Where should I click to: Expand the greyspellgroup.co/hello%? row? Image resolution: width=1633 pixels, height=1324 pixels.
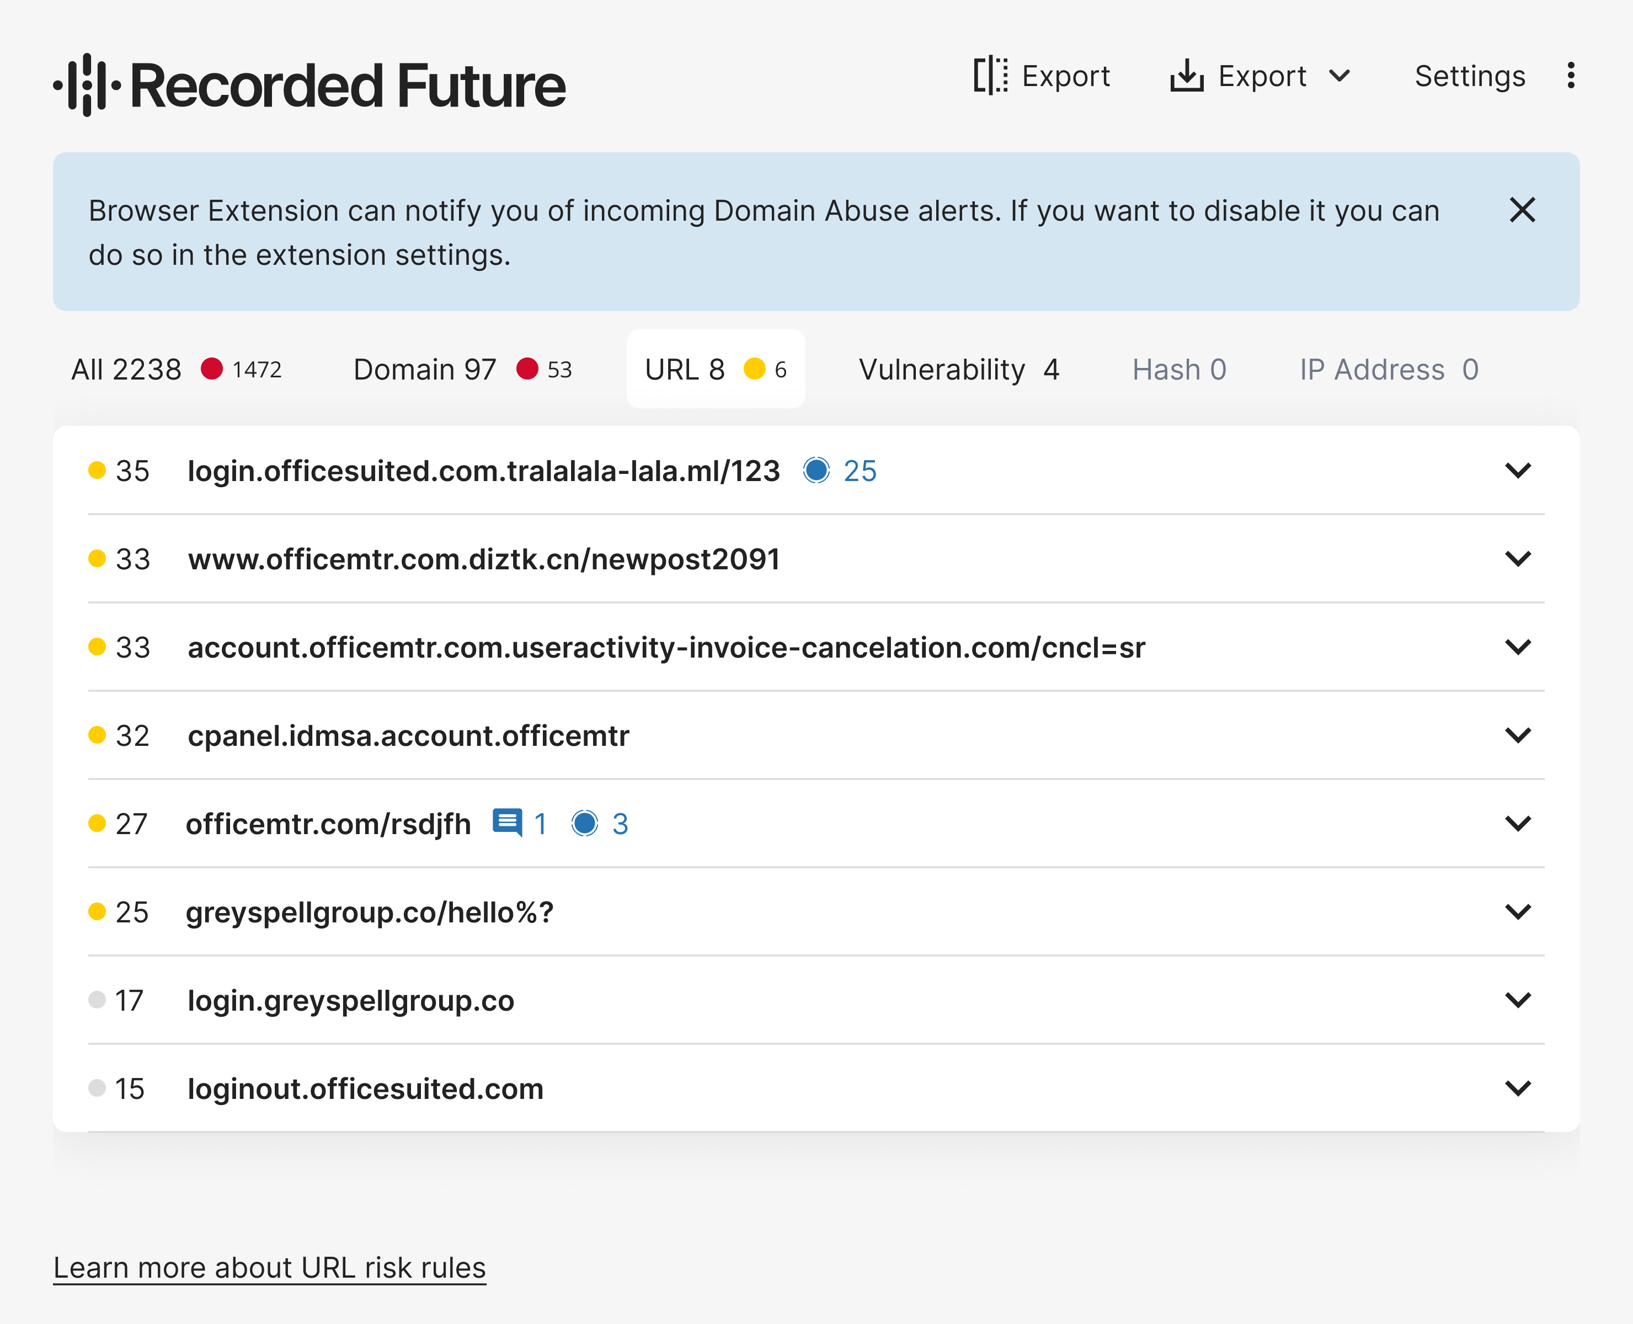point(1519,912)
